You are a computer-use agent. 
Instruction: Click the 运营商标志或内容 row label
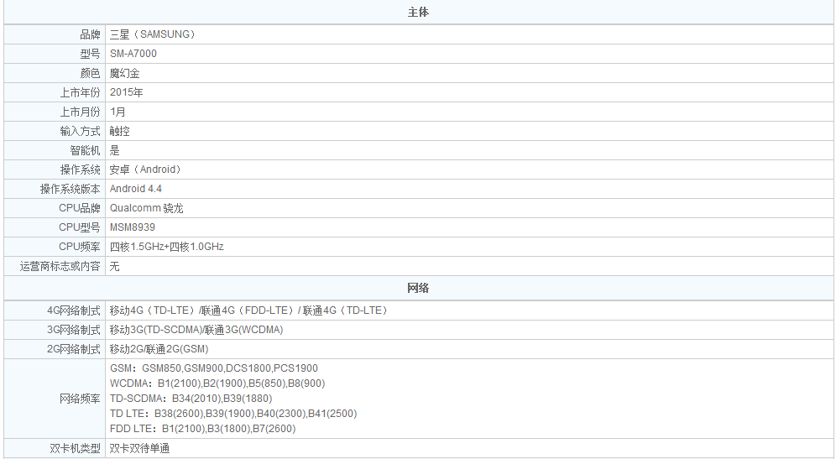tap(60, 266)
